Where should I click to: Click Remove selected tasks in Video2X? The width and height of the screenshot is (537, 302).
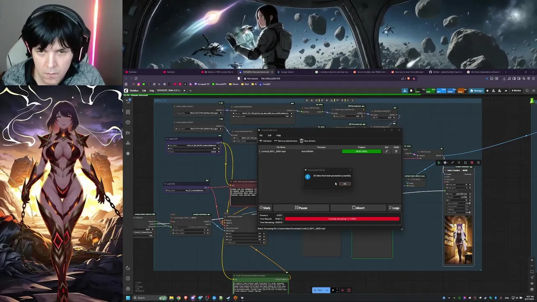(286, 141)
